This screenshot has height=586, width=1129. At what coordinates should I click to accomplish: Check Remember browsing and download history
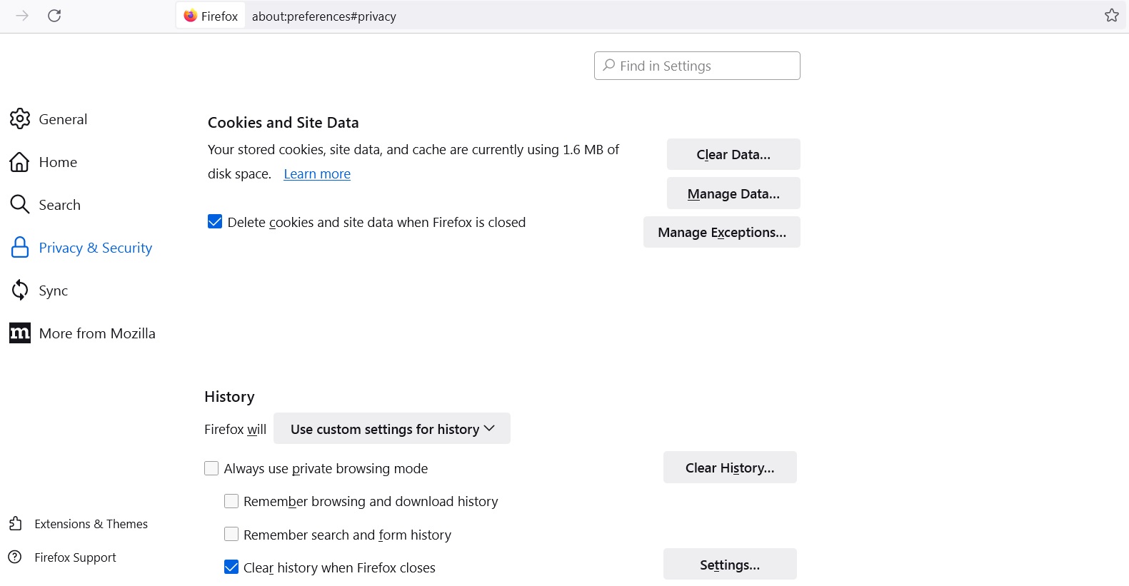[231, 501]
